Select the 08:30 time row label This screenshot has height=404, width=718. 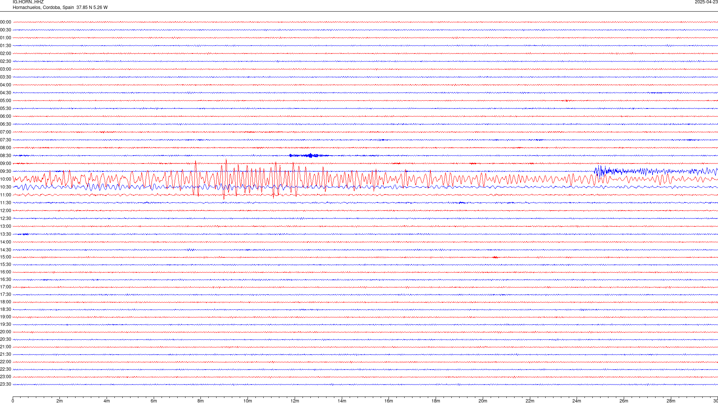coord(6,156)
